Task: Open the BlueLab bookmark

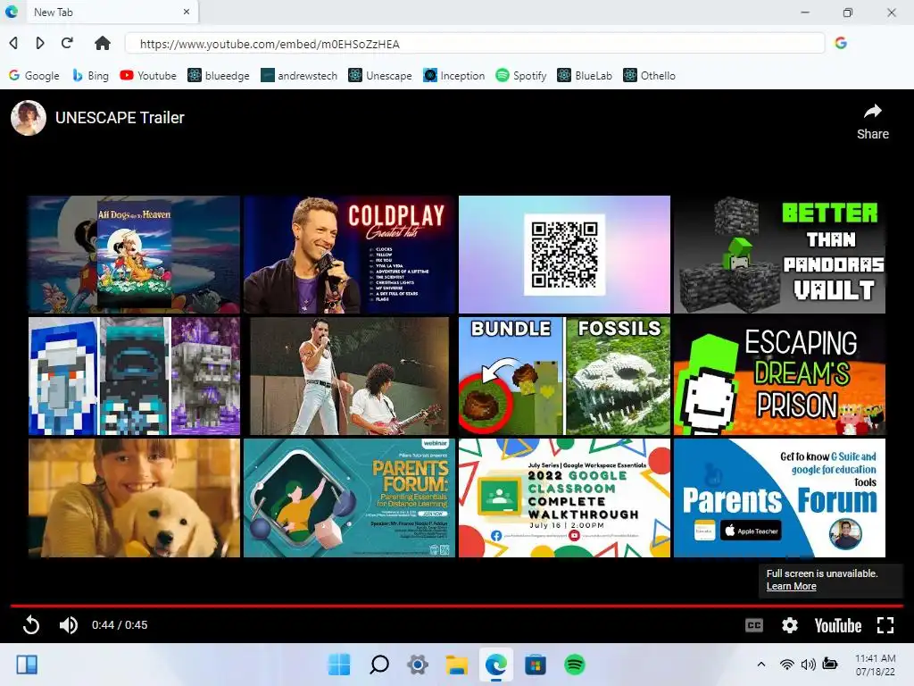Action: [x=585, y=75]
